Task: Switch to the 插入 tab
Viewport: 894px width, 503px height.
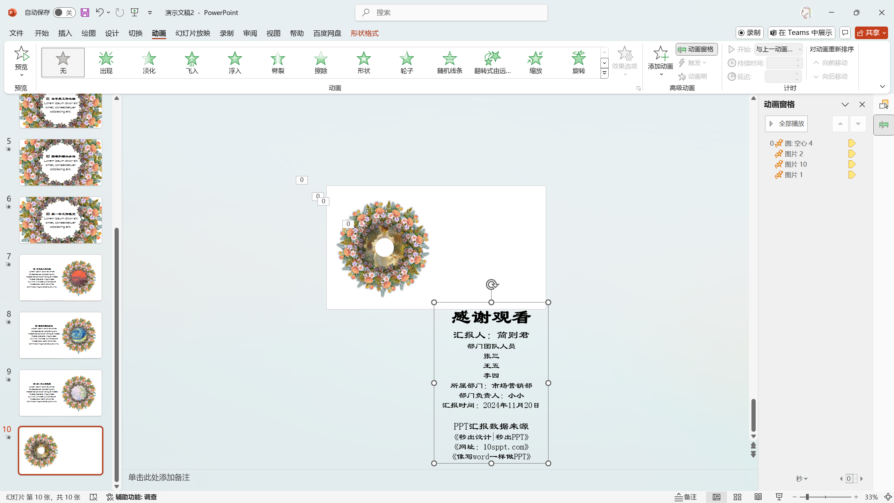Action: click(x=65, y=33)
